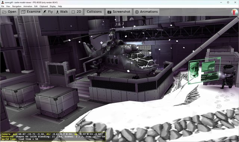
Task: Click the Castle Game Engine logo icon
Action: [235, 12]
